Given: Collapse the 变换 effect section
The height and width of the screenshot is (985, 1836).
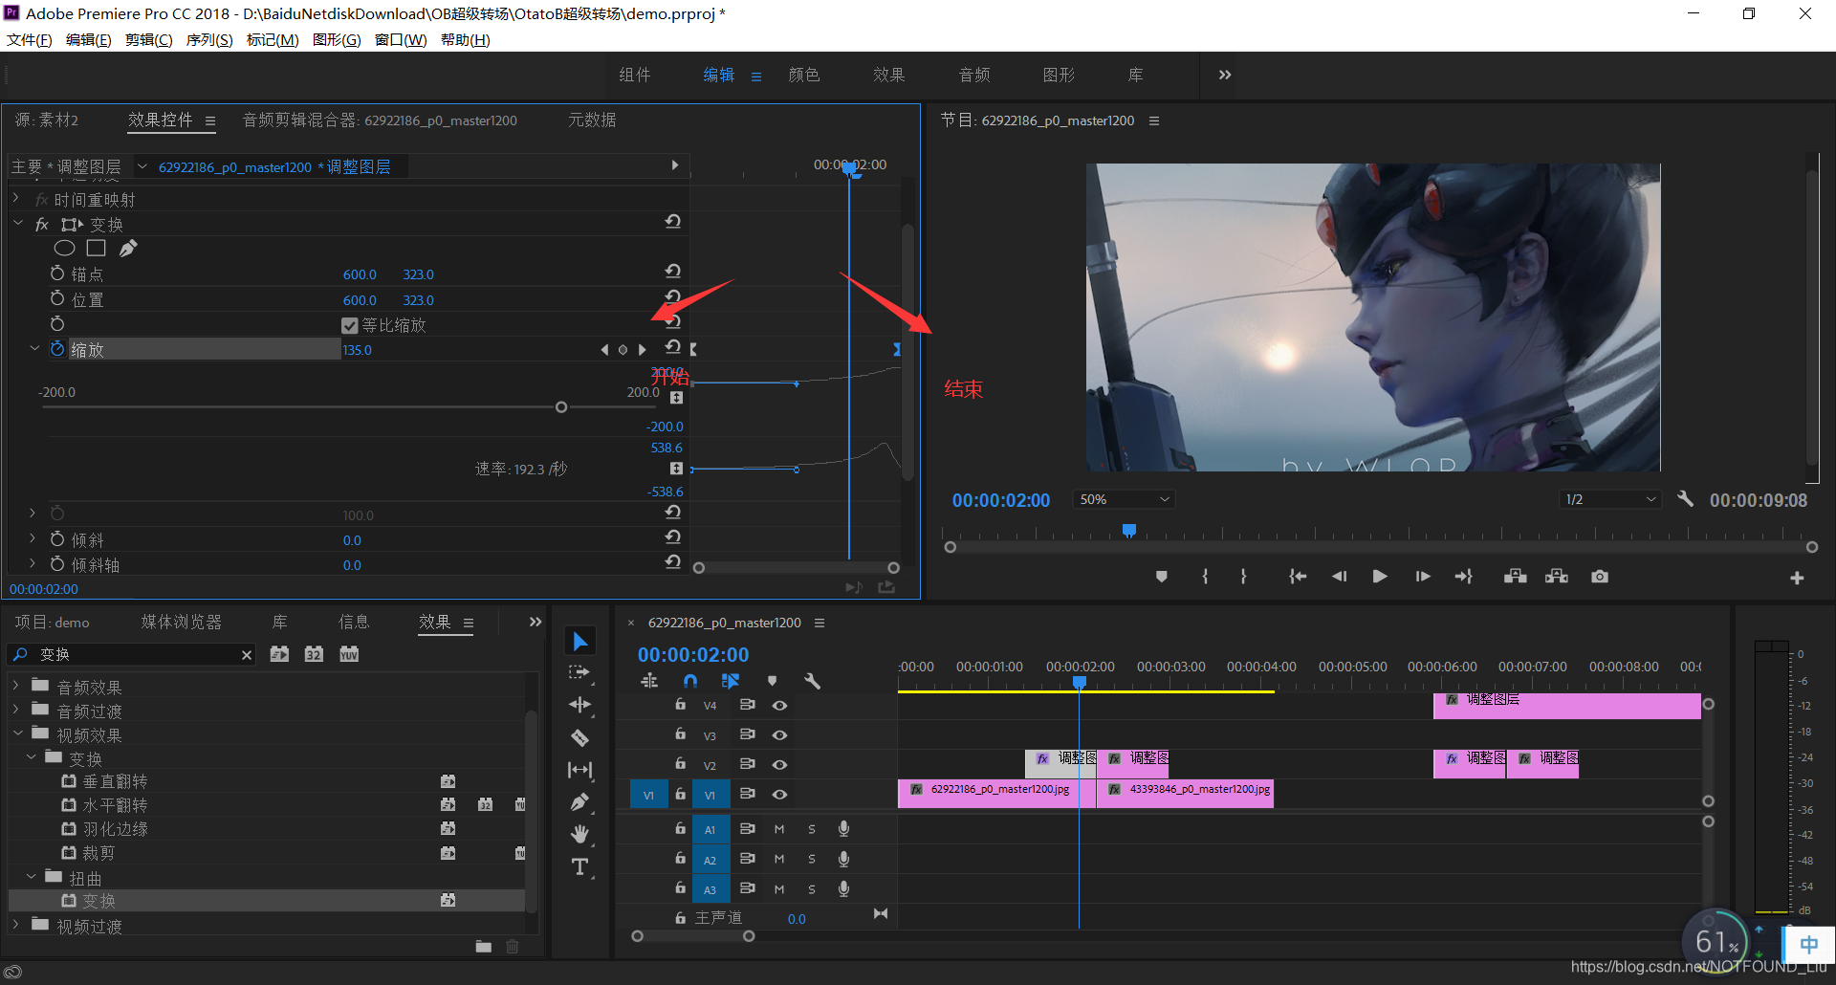Looking at the screenshot, I should click(18, 224).
